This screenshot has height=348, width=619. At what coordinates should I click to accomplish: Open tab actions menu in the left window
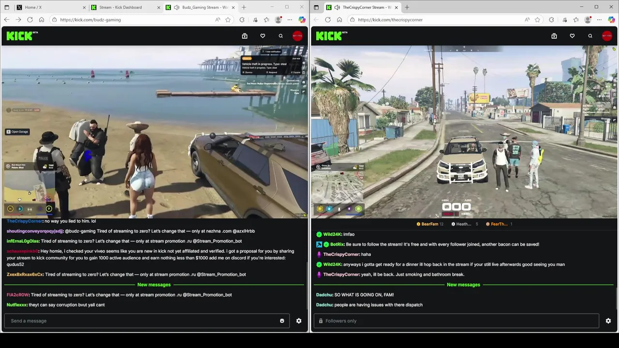[x=7, y=7]
